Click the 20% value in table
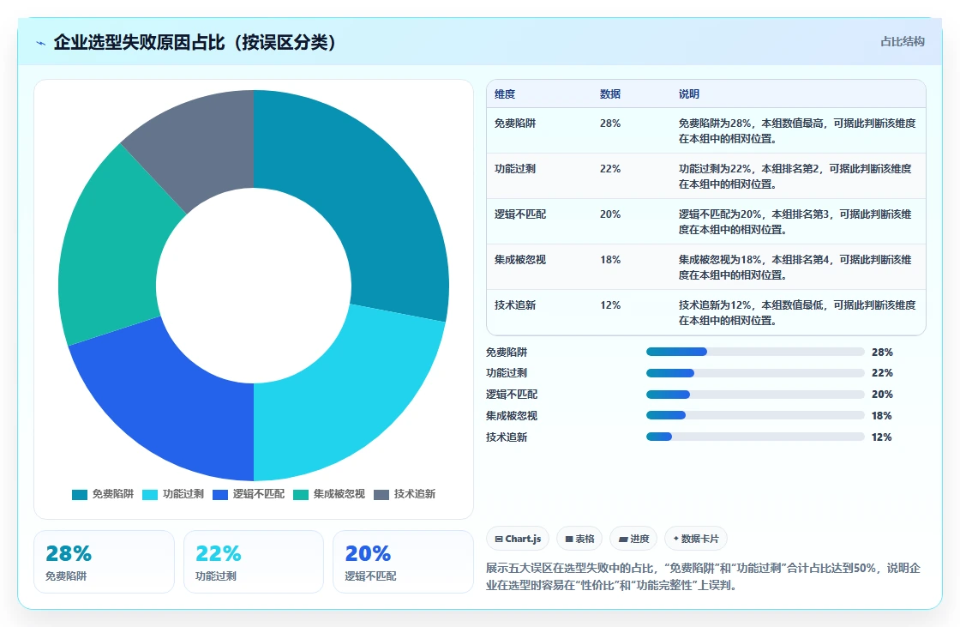Viewport: 960px width, 627px height. (609, 214)
